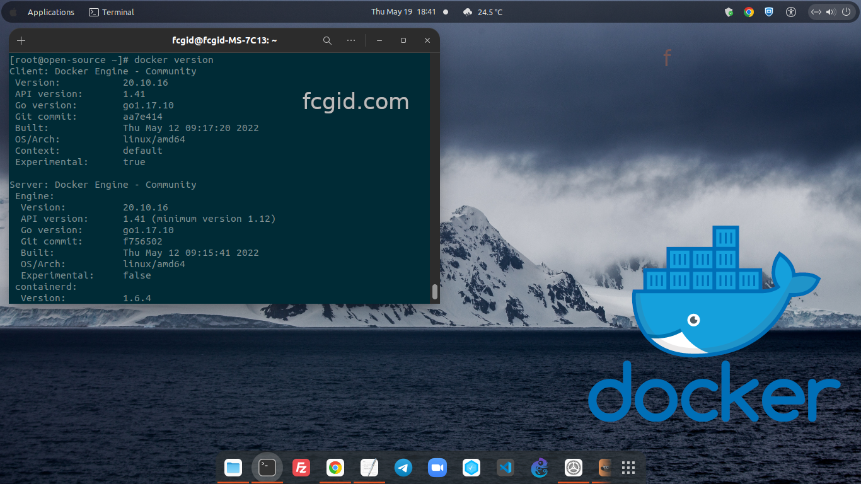Open the Files app in the dock

point(233,467)
